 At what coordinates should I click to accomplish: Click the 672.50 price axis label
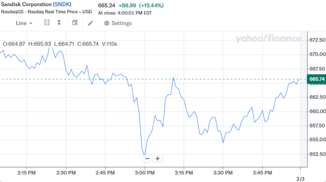click(x=317, y=40)
